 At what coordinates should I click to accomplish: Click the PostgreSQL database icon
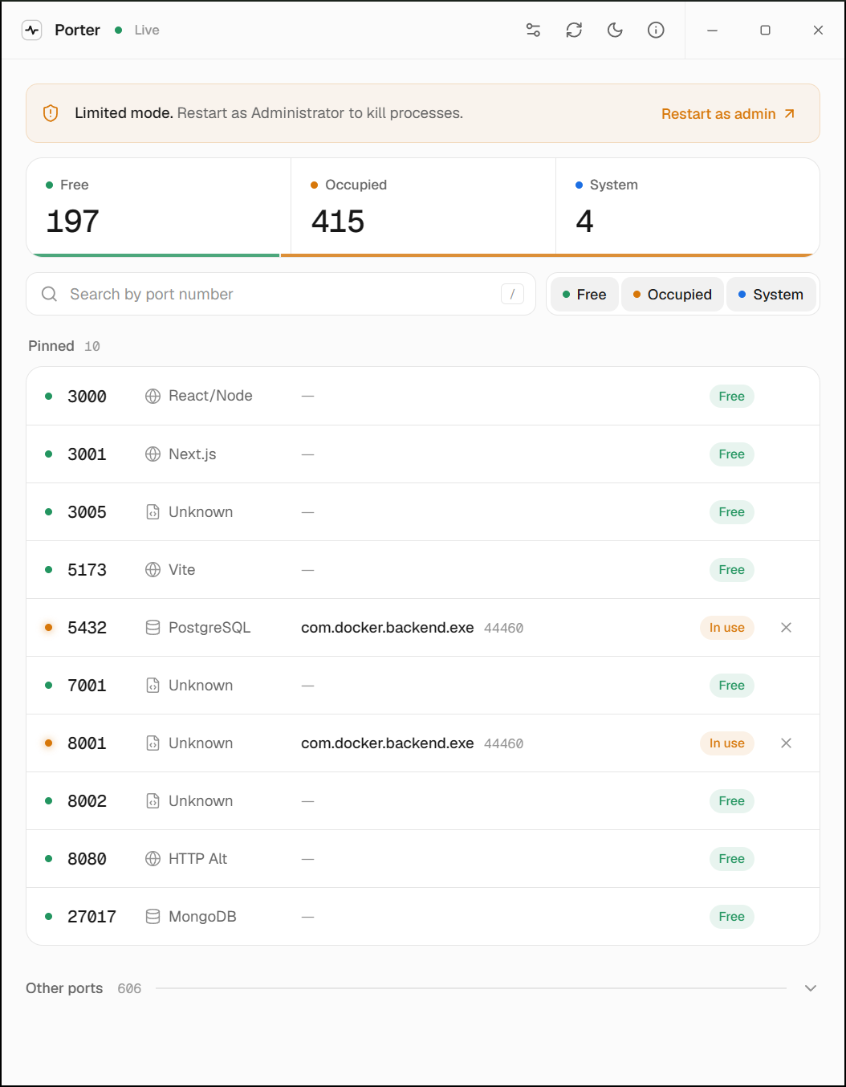(x=153, y=628)
